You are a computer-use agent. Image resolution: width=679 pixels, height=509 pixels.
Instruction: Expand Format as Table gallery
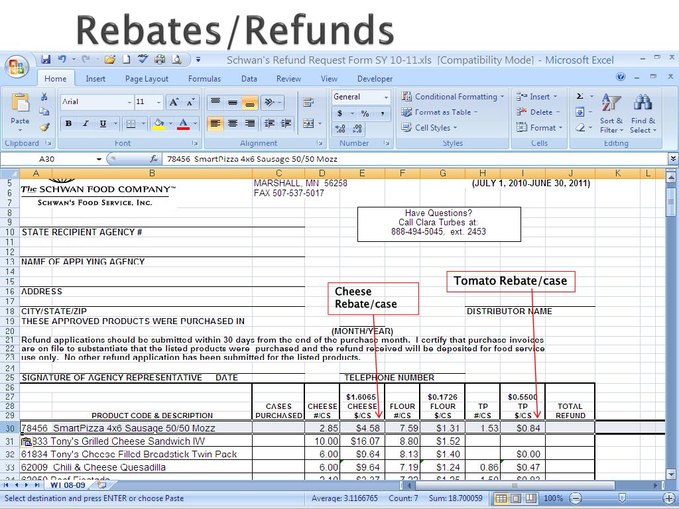pos(440,112)
